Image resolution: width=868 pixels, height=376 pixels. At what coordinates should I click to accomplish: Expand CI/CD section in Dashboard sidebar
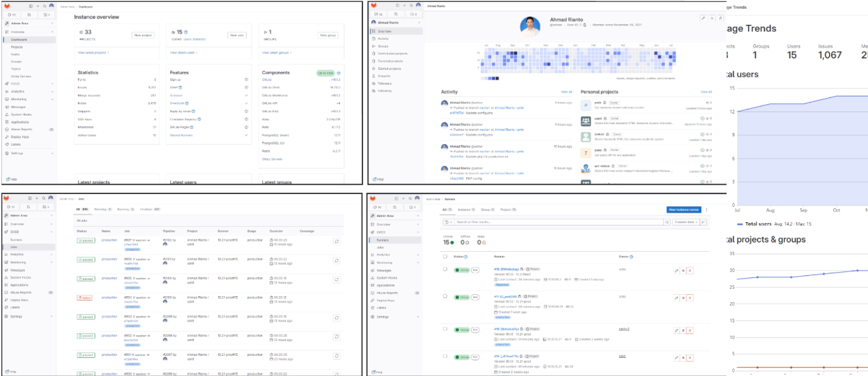coord(52,83)
